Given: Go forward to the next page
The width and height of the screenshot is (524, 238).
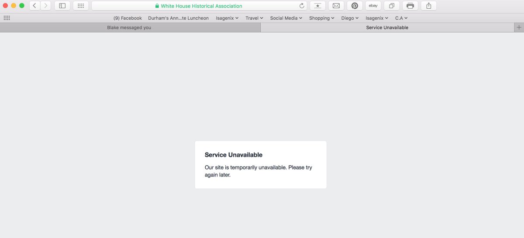Looking at the screenshot, I should pyautogui.click(x=46, y=6).
